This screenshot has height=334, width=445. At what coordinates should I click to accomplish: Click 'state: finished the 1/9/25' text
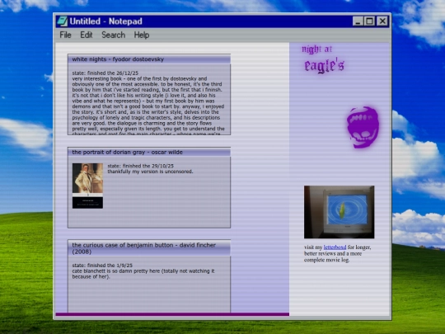tap(102, 266)
